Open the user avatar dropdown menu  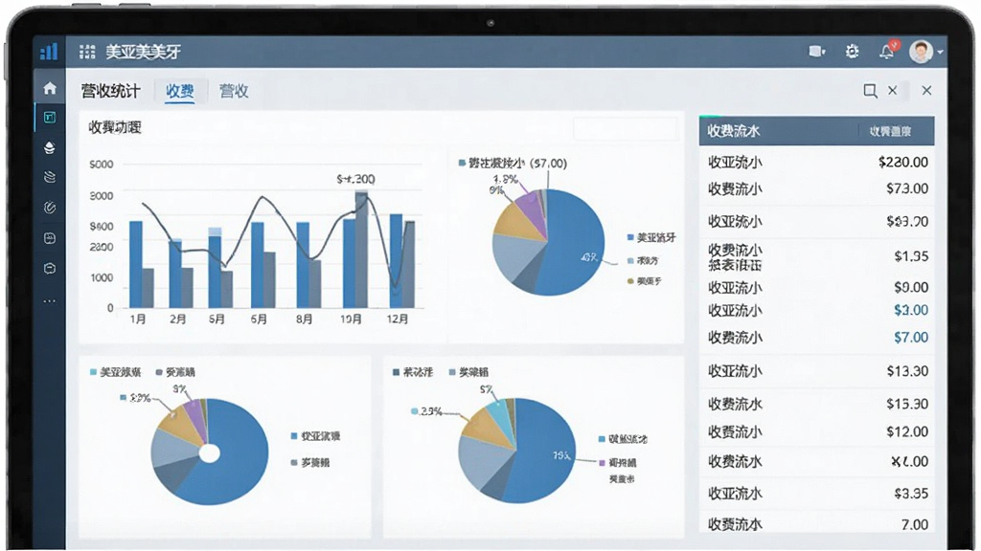point(924,52)
